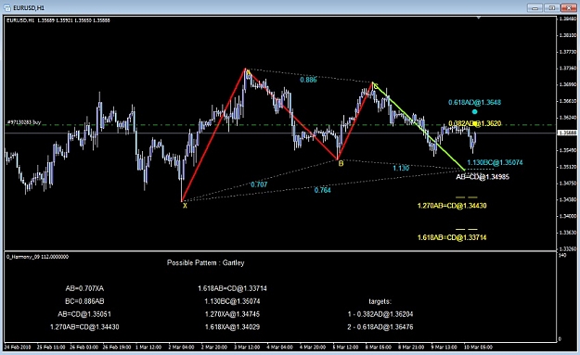
Task: Click the '1.618XA@1.34029' value
Action: click(x=232, y=327)
